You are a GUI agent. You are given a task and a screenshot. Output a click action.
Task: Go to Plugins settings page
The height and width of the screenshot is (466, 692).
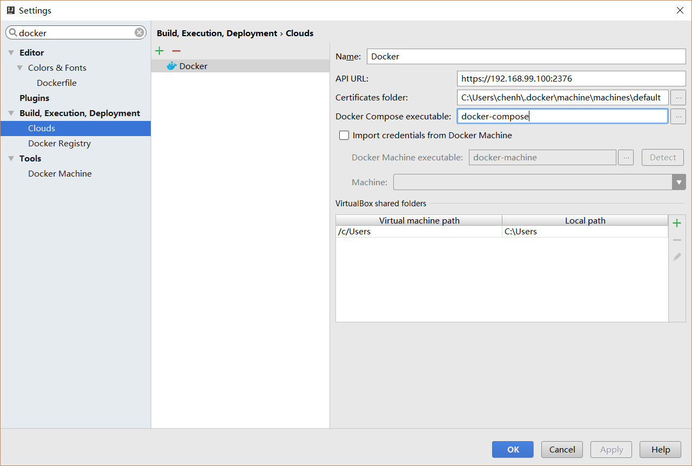click(35, 98)
